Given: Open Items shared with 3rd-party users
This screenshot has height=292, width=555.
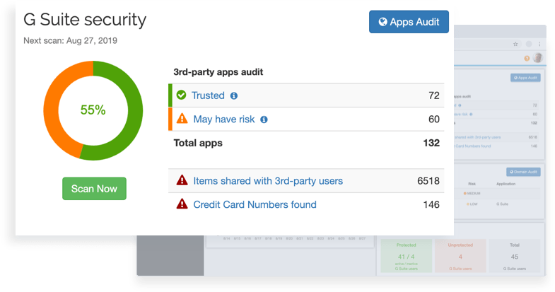Looking at the screenshot, I should point(268,181).
